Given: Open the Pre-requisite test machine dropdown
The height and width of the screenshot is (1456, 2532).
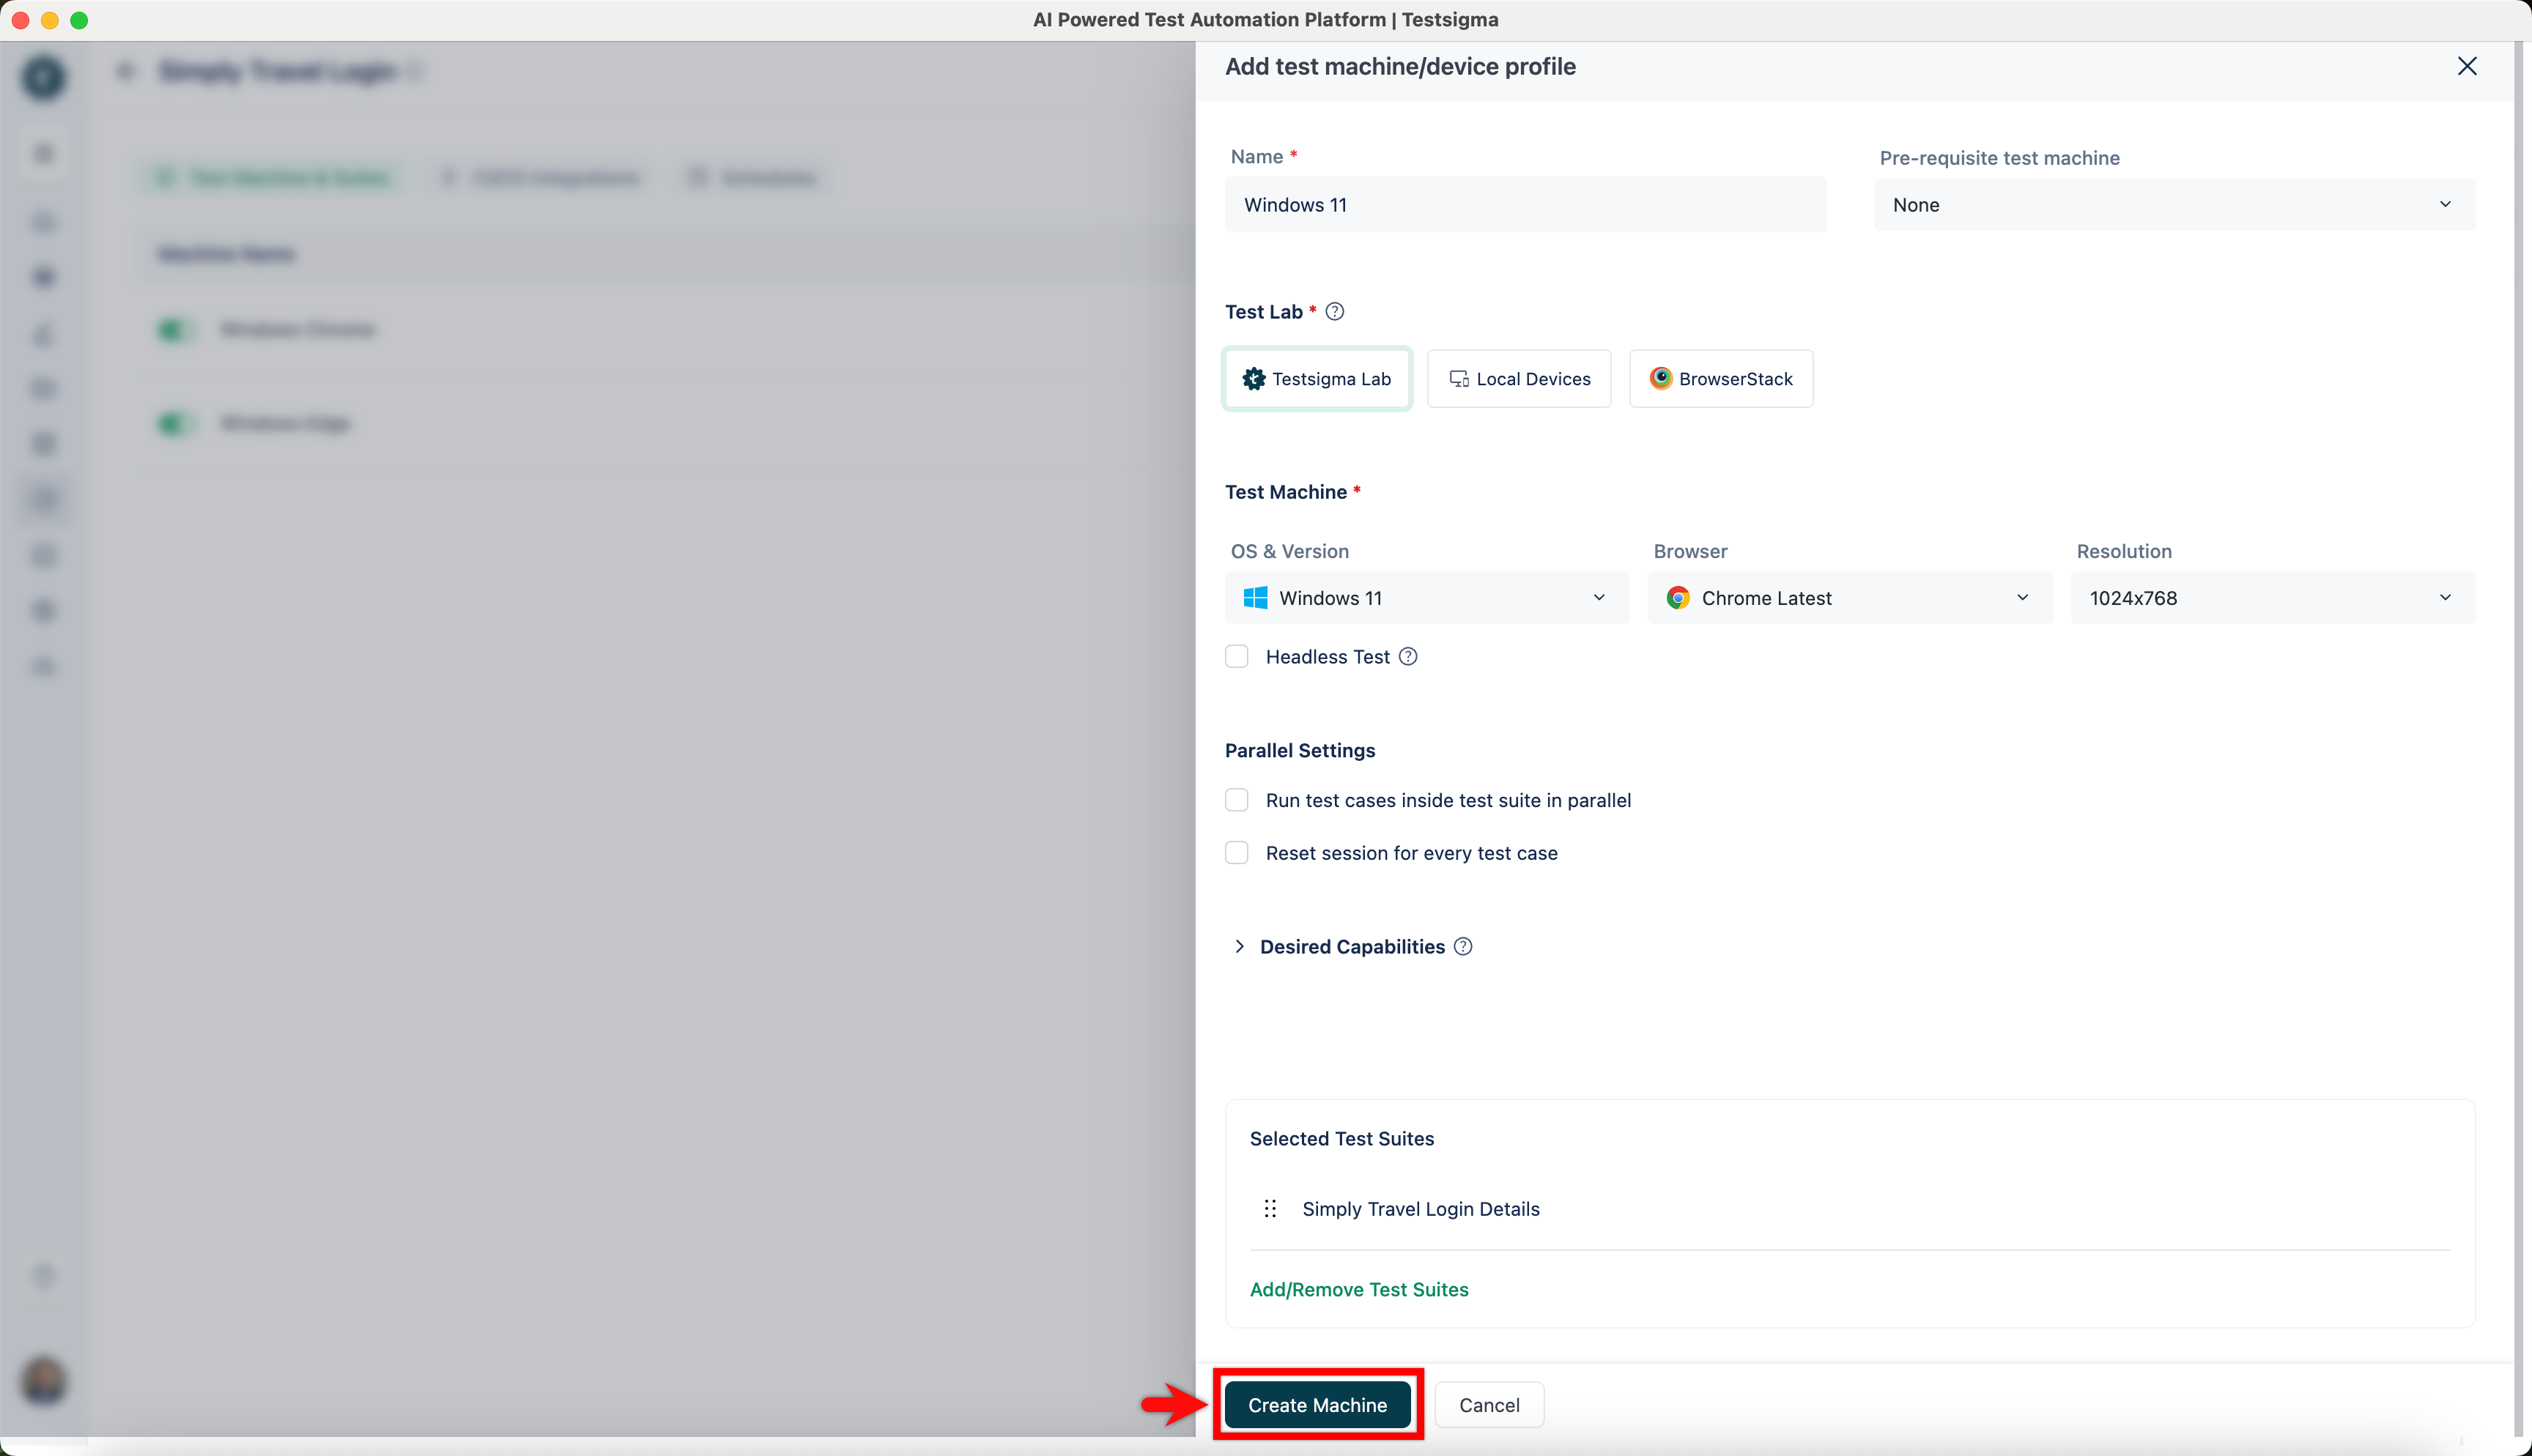Looking at the screenshot, I should (2174, 205).
